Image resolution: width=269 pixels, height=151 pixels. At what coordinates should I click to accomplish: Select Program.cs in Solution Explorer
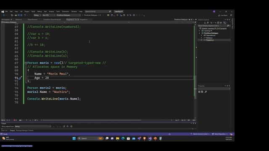pyautogui.click(x=210, y=40)
